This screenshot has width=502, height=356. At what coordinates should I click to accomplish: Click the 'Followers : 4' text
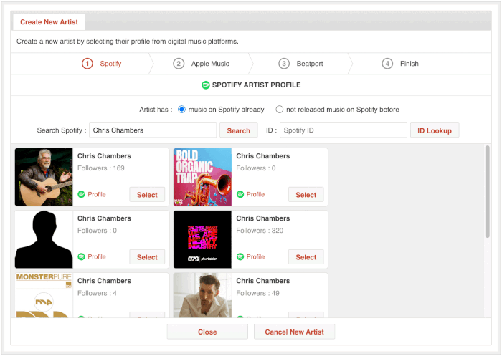tap(97, 293)
